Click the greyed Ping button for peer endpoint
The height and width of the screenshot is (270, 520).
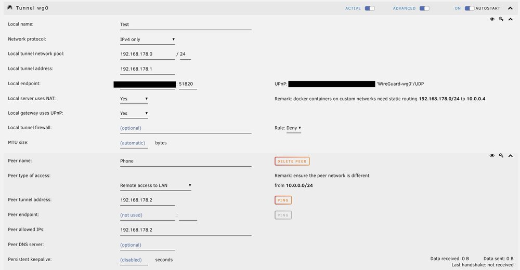(x=283, y=215)
